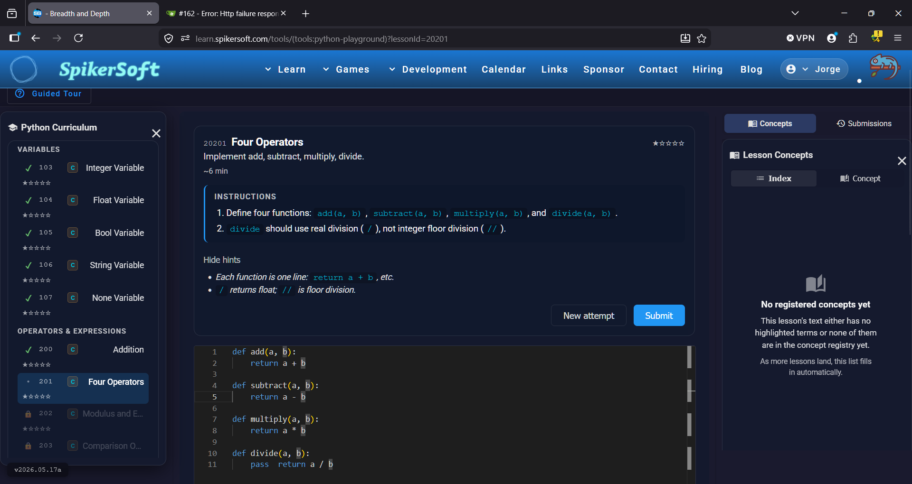Open the browser extensions puzzle icon

pyautogui.click(x=853, y=38)
